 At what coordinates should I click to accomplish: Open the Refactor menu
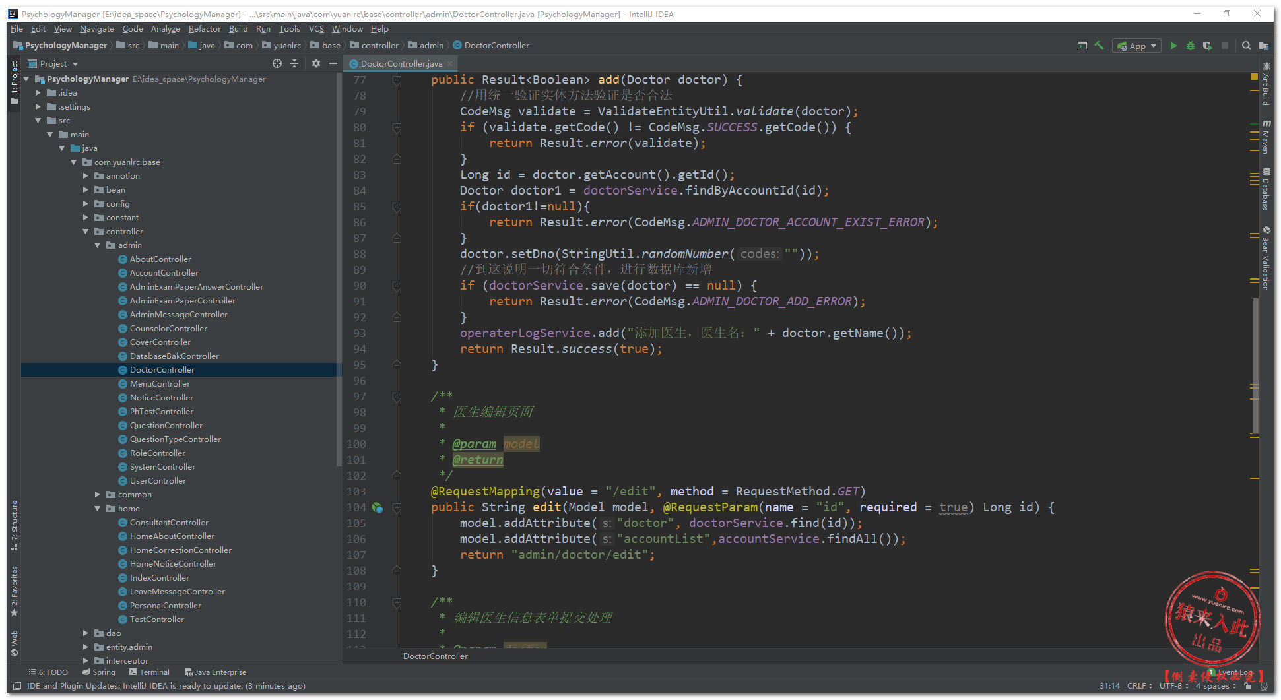[x=205, y=29]
